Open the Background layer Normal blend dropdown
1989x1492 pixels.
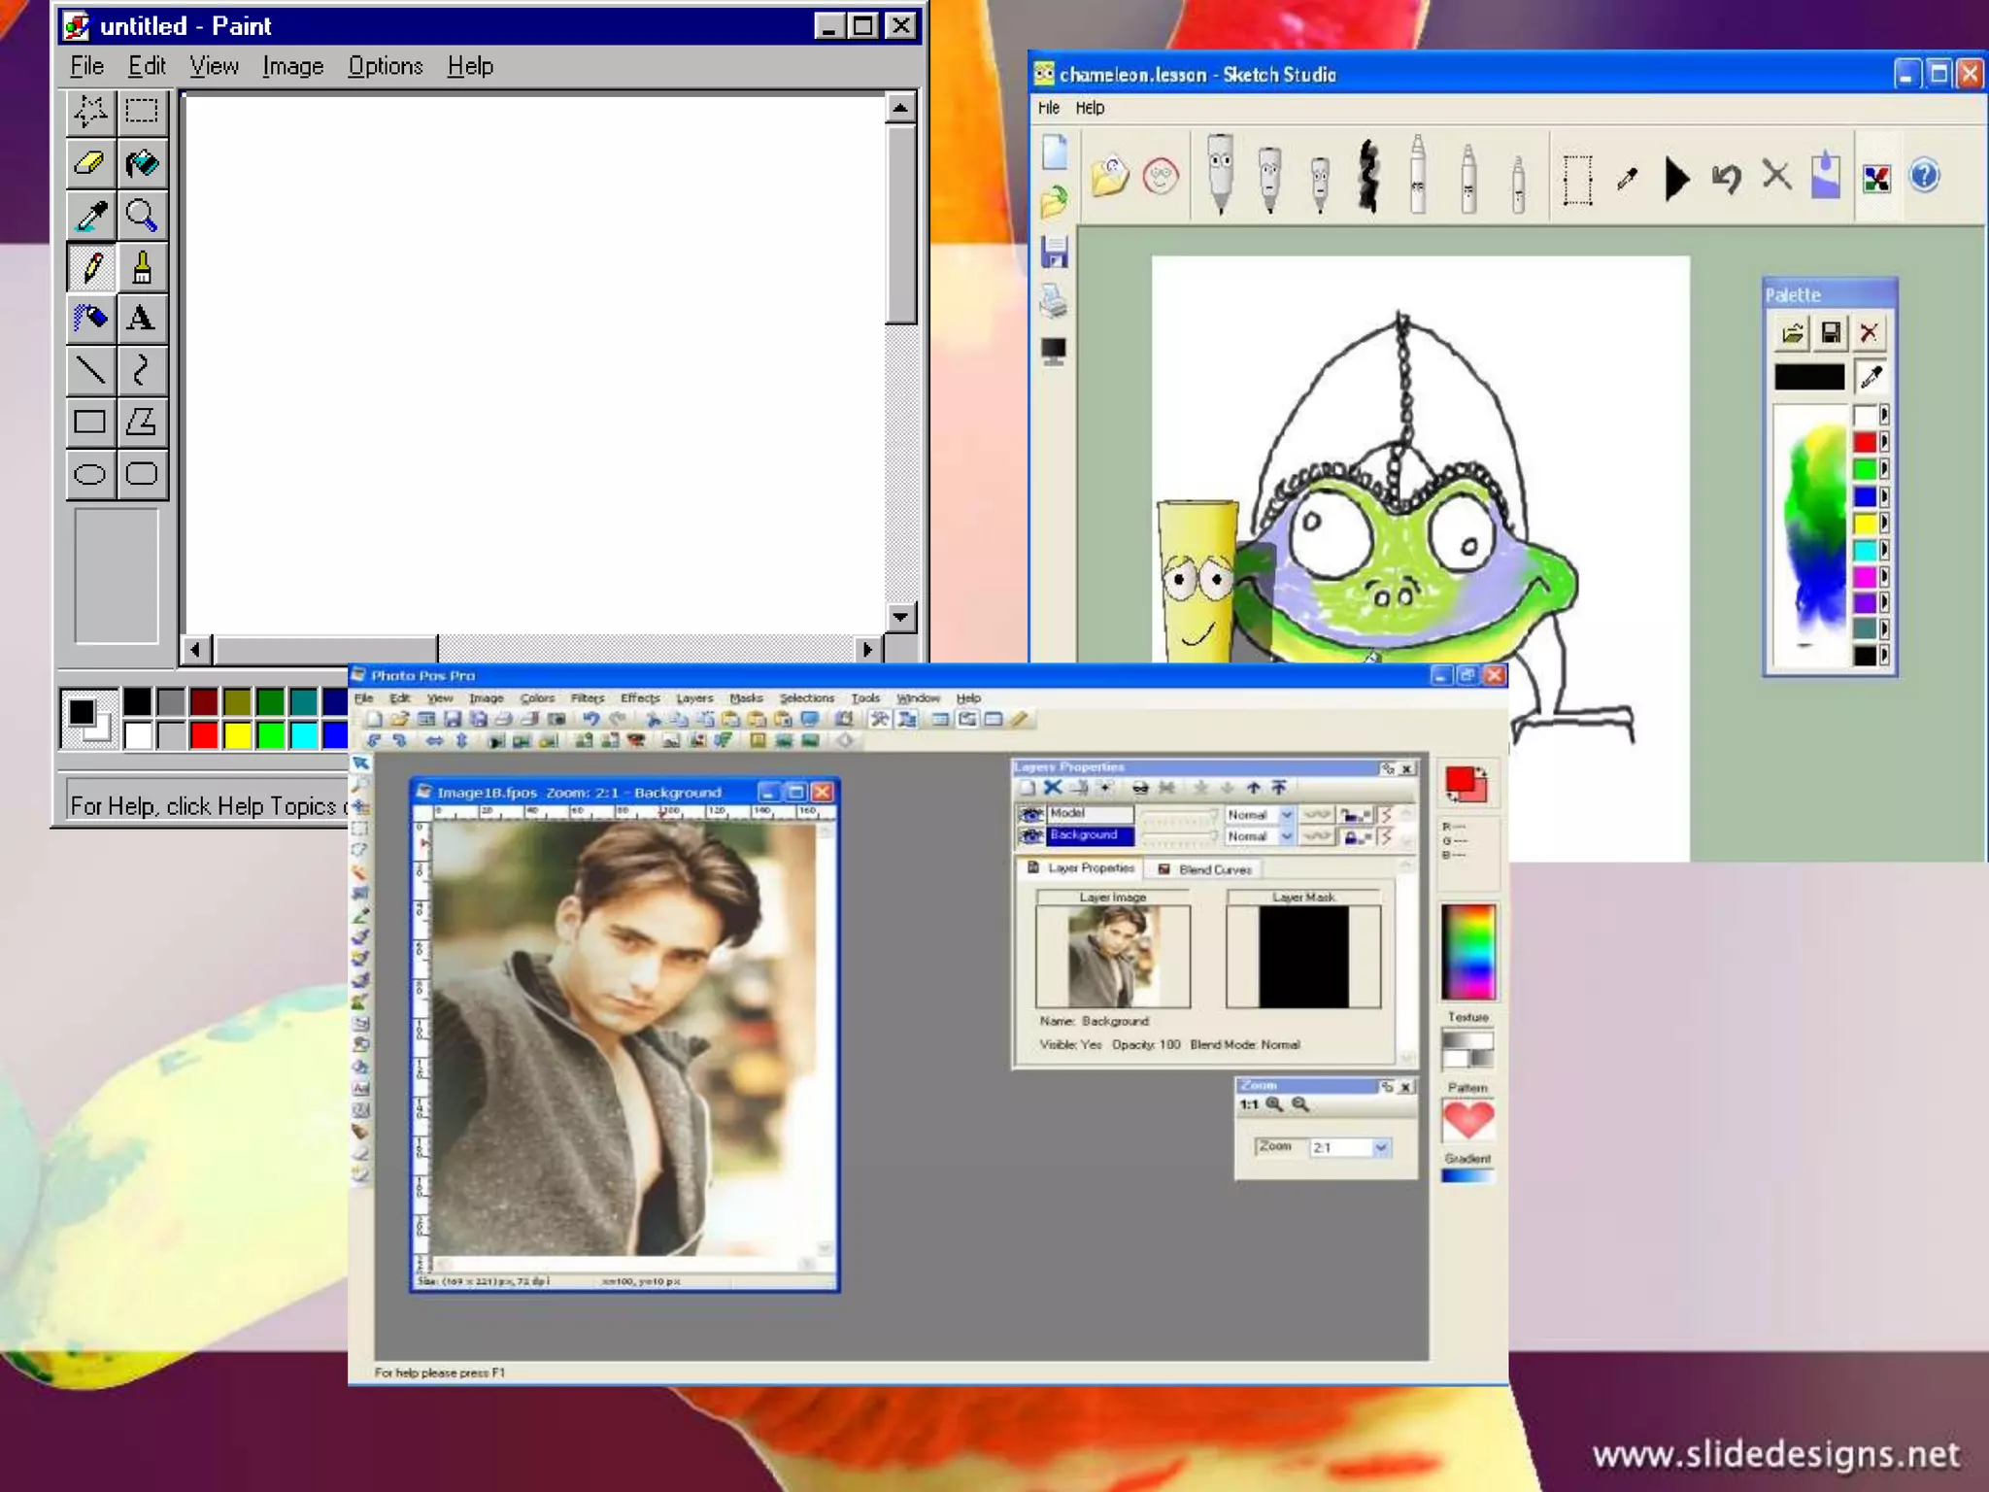pyautogui.click(x=1287, y=836)
